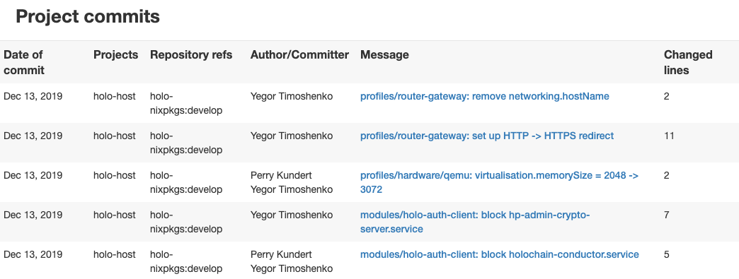Click the 'Project commits' page heading
The width and height of the screenshot is (739, 279).
[x=88, y=16]
